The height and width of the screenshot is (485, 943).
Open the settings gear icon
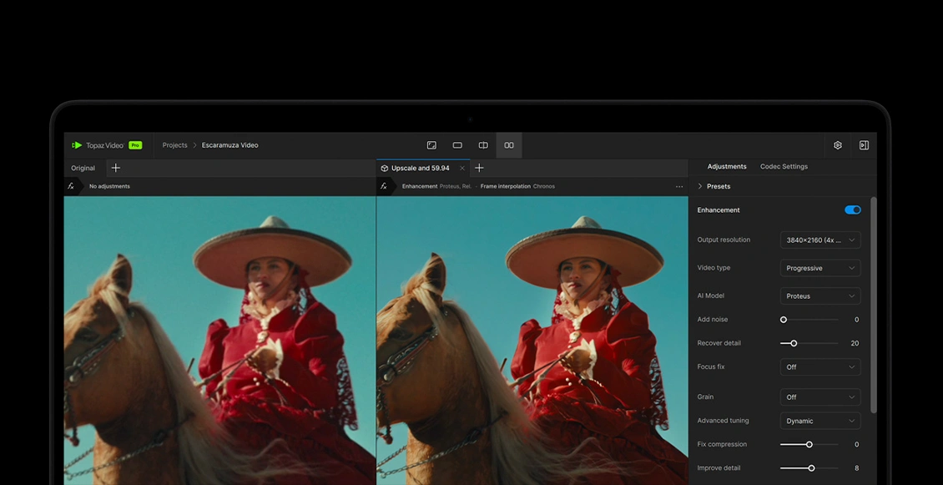point(838,145)
